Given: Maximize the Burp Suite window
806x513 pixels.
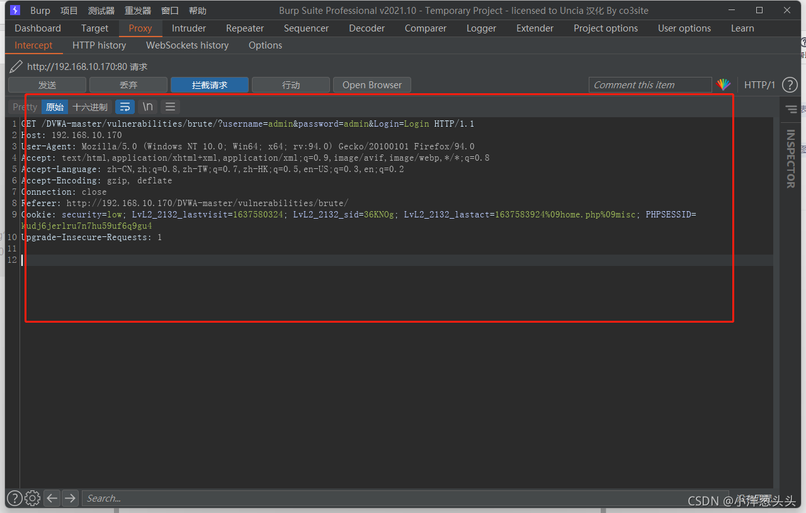Looking at the screenshot, I should point(759,10).
